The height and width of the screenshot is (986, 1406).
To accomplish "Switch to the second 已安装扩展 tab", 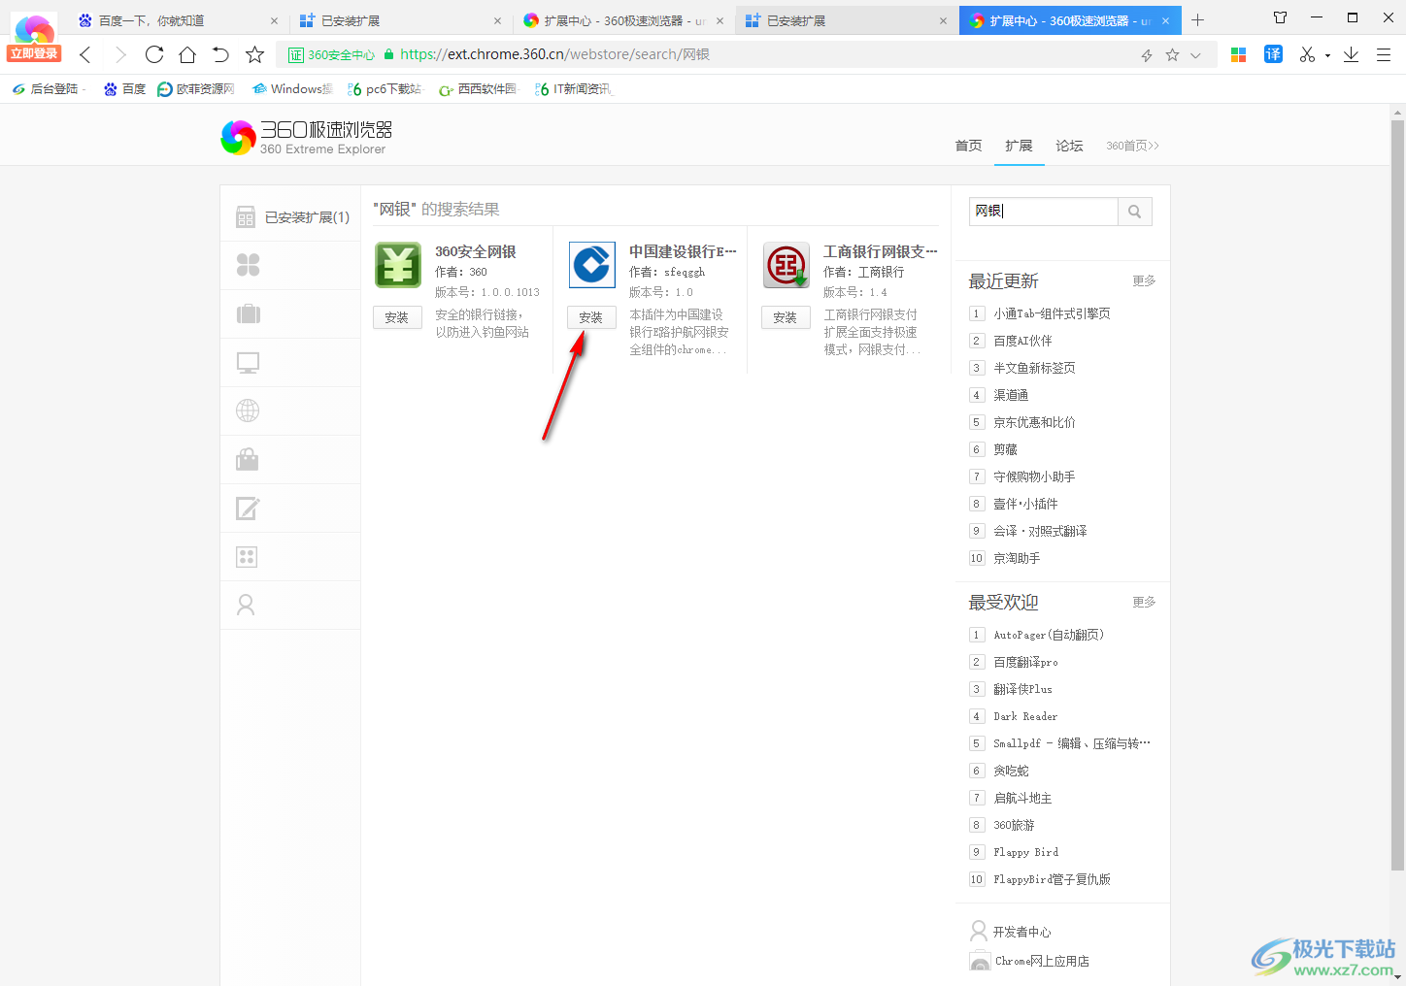I will [x=846, y=20].
